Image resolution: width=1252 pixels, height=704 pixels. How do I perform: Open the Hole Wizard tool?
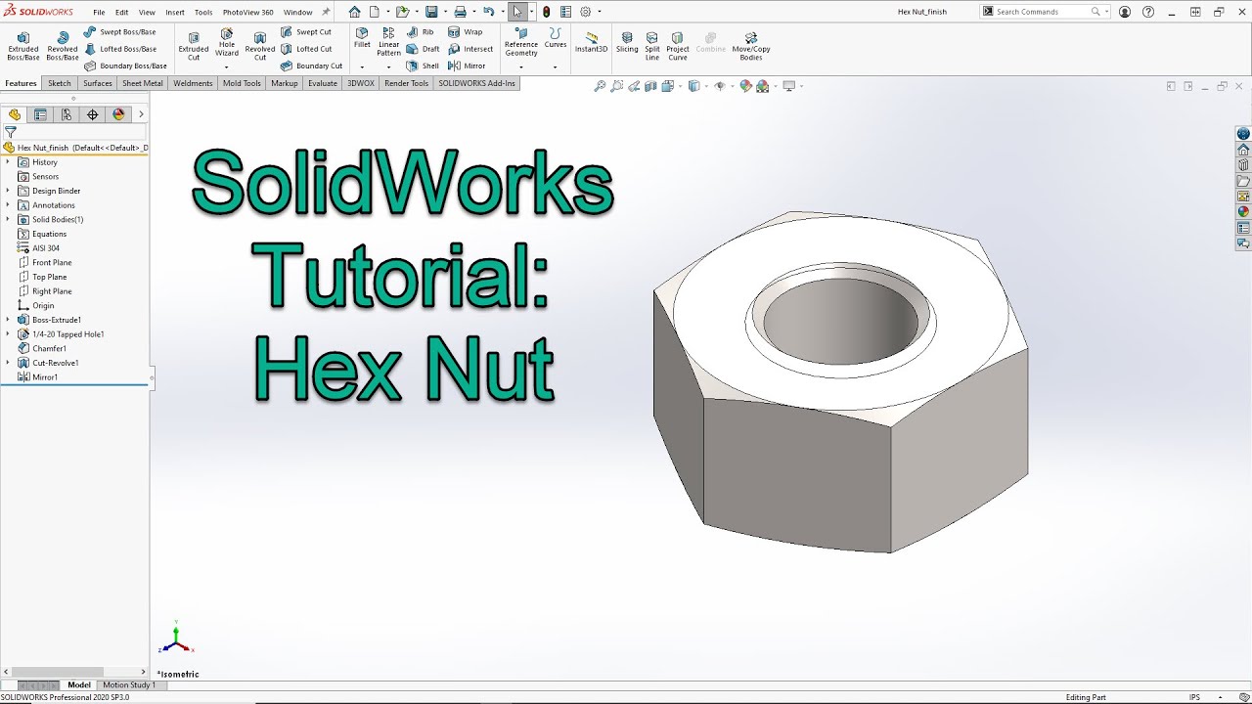pyautogui.click(x=227, y=43)
